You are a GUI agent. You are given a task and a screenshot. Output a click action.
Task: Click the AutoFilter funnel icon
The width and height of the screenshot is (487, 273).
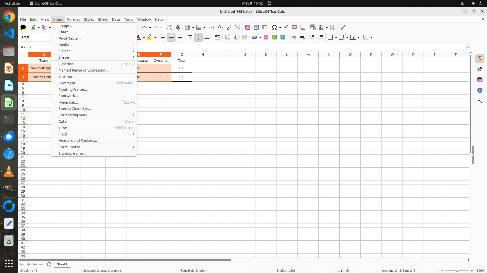tap(238, 27)
